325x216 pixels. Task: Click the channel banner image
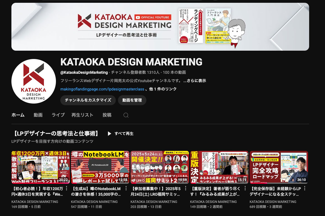coord(160,27)
